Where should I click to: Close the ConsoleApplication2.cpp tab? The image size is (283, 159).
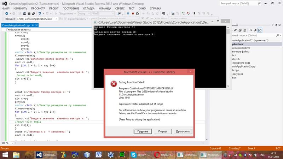pos(36,25)
